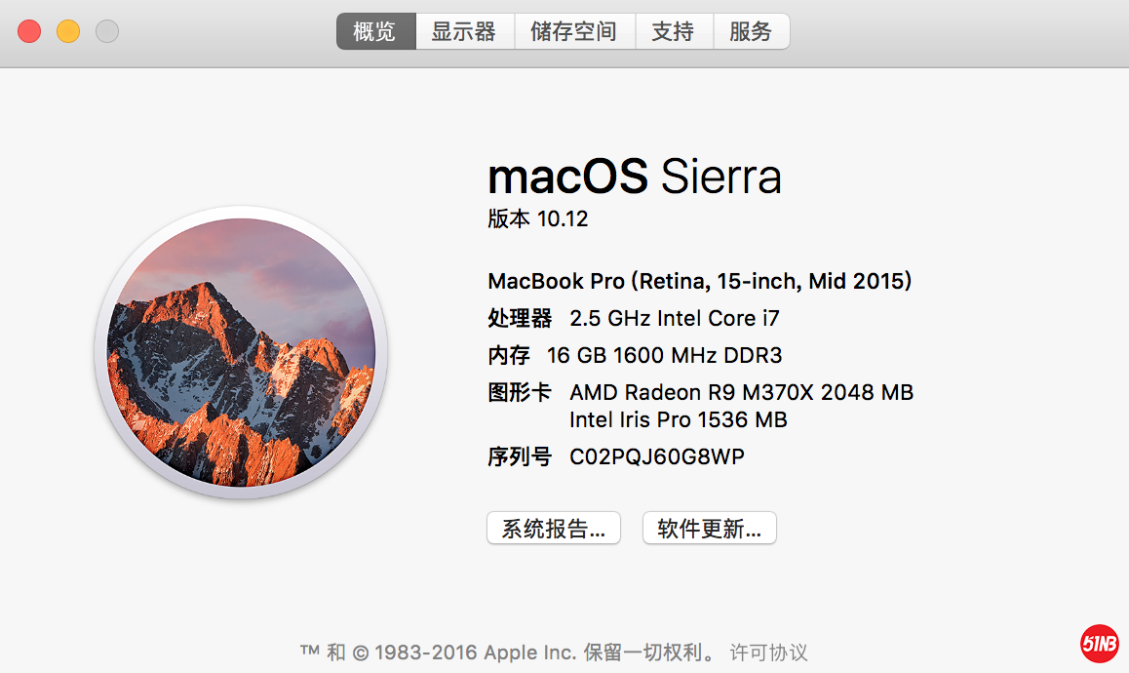Screen dimensions: 1129x673
Task: Click the 2.5 GHz Intel Core i7 text
Action: (675, 318)
